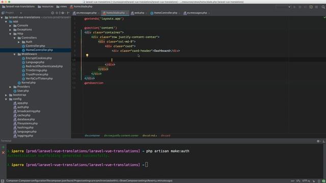Viewport: 326px width, 183px height.
Task: Expand the bootstrap folder arrow
Action: click(x=6, y=95)
